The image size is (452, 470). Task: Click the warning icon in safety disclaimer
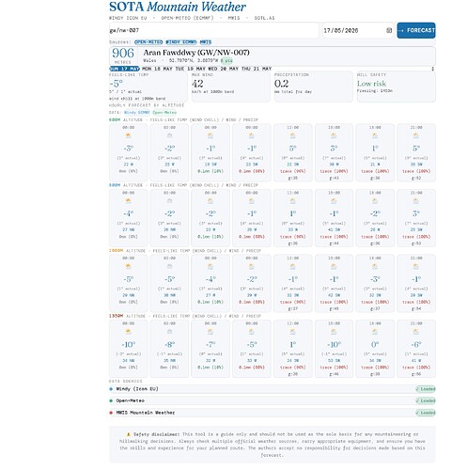pyautogui.click(x=129, y=434)
